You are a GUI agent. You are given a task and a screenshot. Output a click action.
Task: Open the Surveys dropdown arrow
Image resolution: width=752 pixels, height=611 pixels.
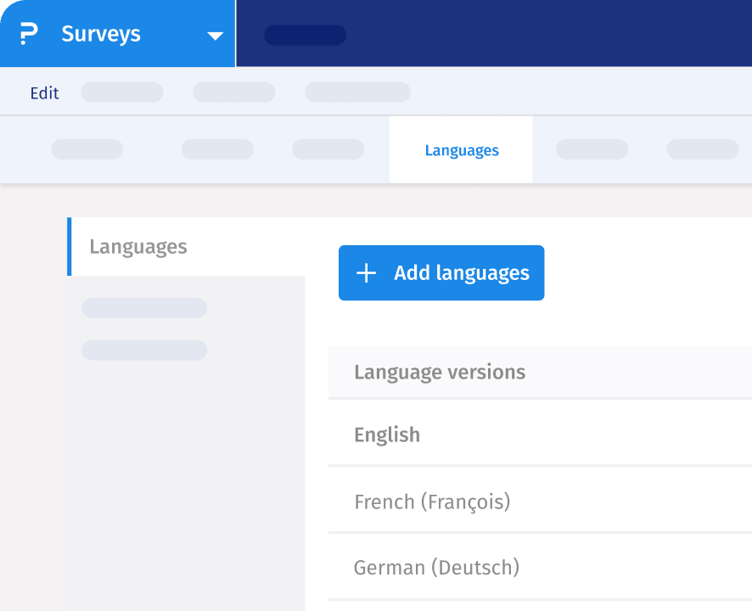tap(215, 36)
